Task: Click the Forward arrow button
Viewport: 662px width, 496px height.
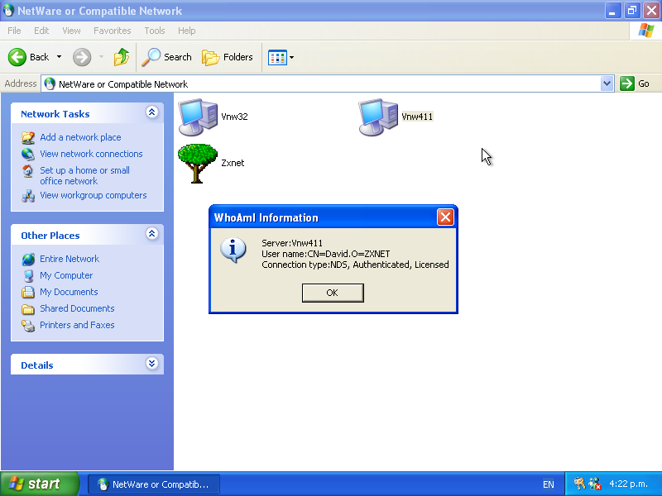Action: pos(82,57)
